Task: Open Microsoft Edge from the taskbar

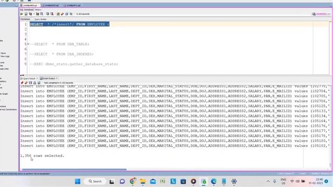Action: [214, 181]
